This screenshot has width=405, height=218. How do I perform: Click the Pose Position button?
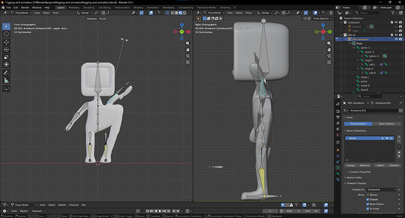tap(358, 124)
